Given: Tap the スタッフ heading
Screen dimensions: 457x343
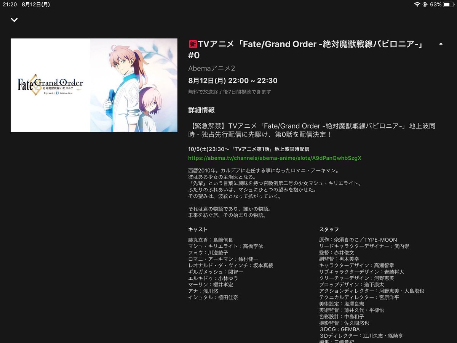Looking at the screenshot, I should pos(329,229).
